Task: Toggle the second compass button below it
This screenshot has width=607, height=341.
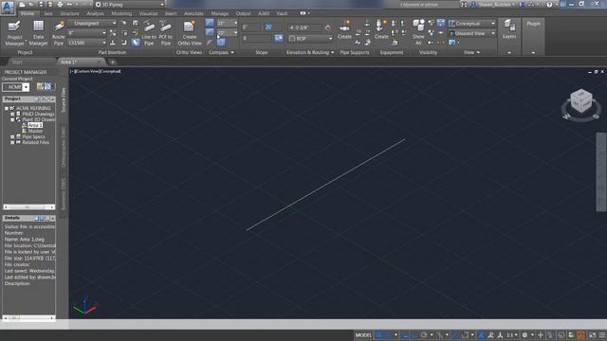Action: pyautogui.click(x=210, y=32)
